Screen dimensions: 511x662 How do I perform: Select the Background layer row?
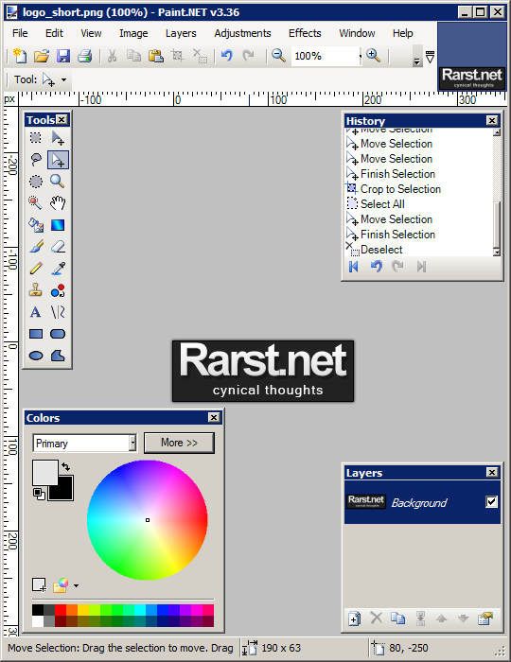point(422,502)
